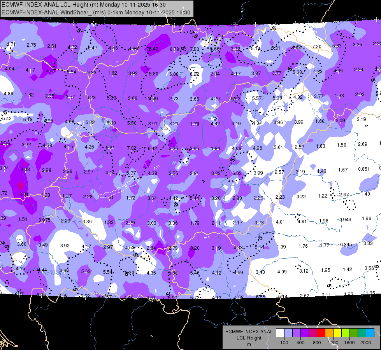Click the wind shear value '1.84'
This screenshot has height=350, width=381.
click(x=216, y=149)
